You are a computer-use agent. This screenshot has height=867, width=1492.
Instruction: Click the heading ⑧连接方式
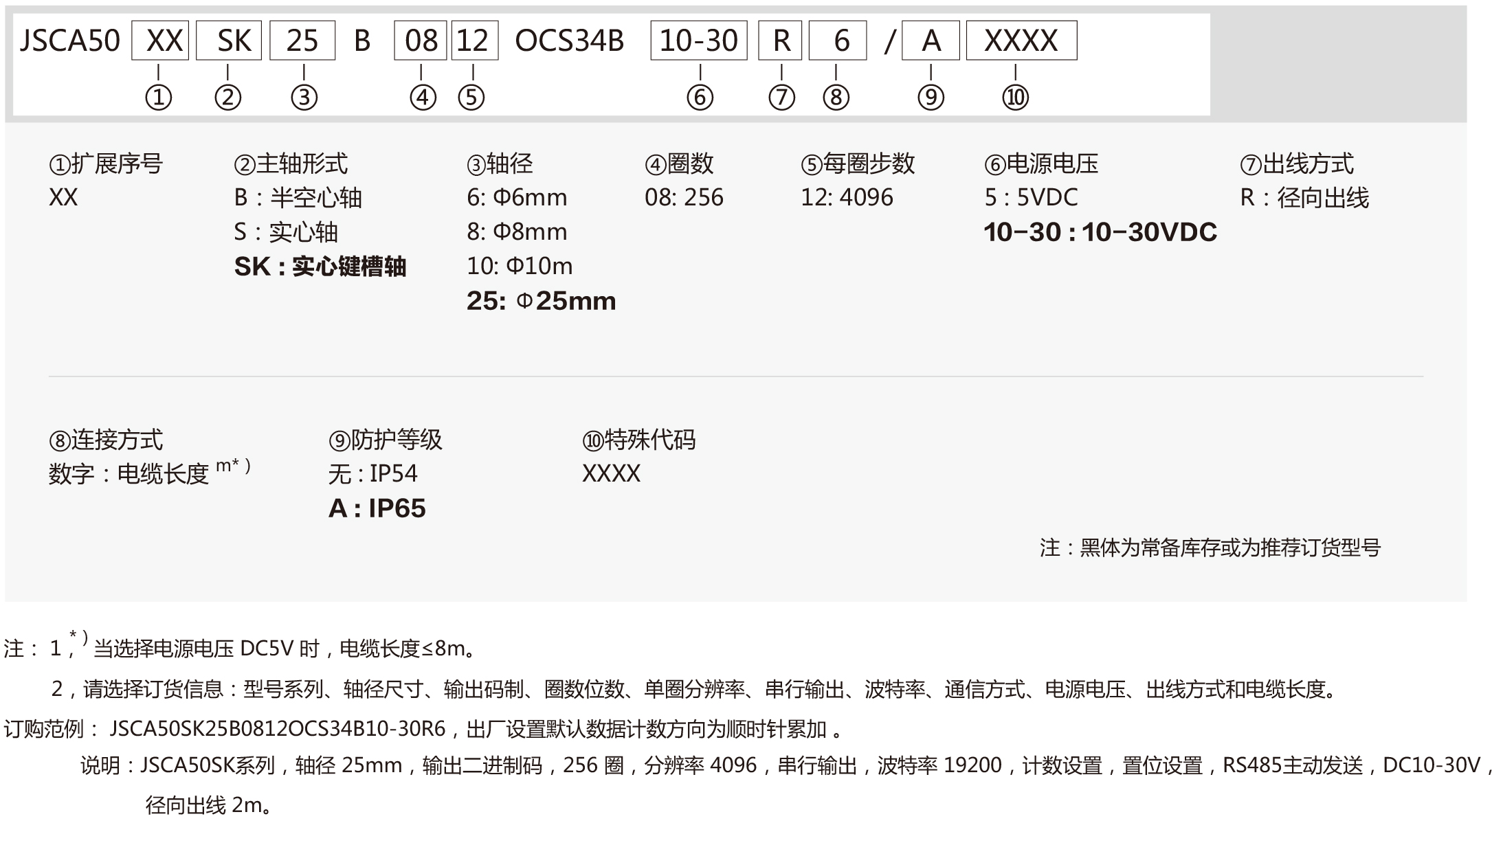106,440
